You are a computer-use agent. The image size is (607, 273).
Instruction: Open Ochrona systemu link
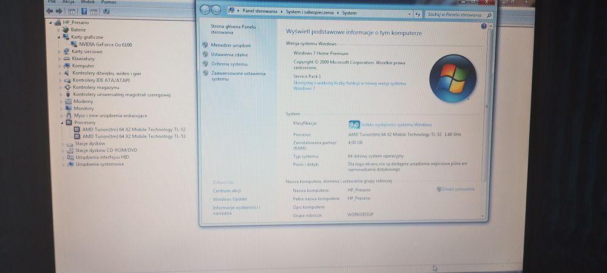[x=229, y=64]
